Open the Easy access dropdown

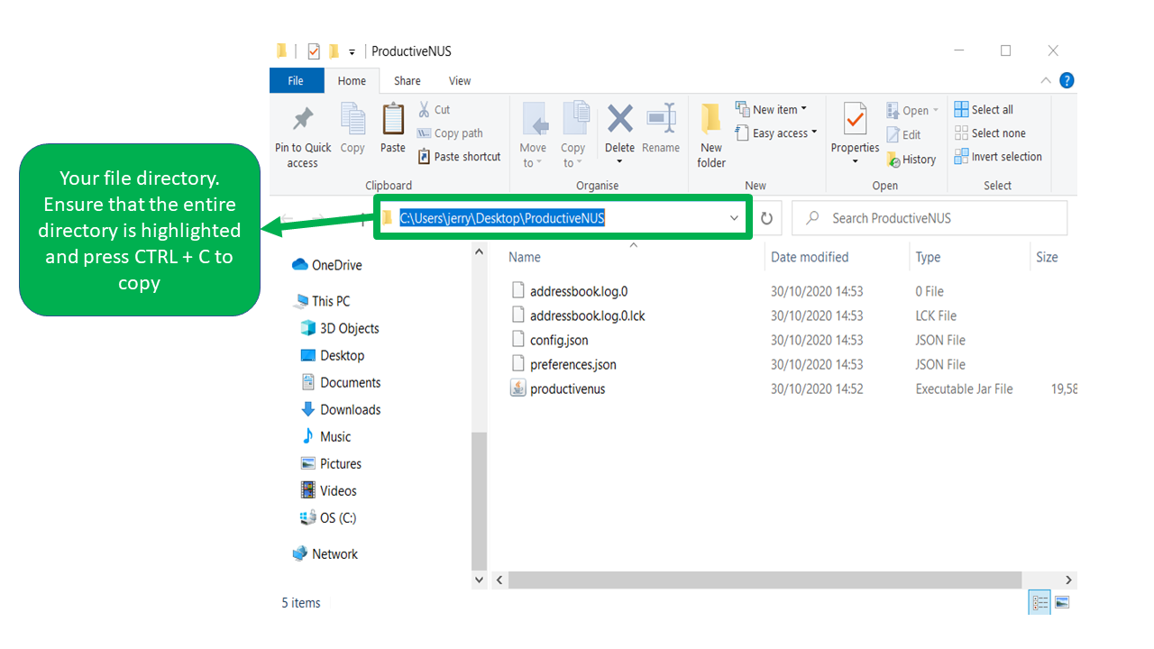click(776, 133)
